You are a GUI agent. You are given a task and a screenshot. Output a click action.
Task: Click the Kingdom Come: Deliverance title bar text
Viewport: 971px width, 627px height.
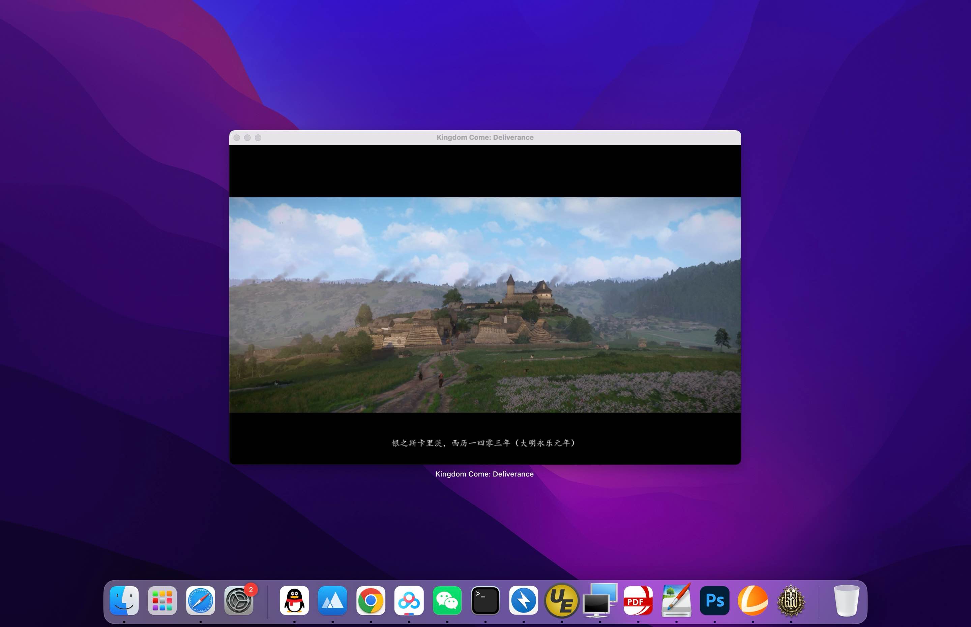(x=485, y=137)
